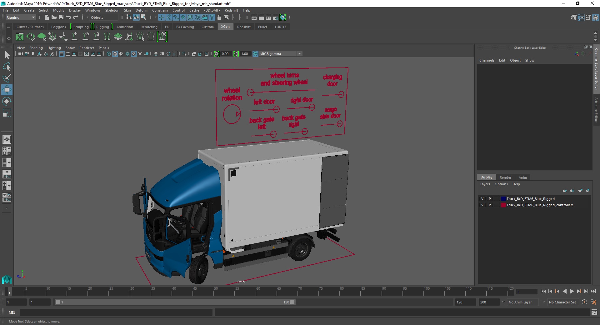Screen dimensions: 600x325
Task: Open the No Anim Layer dropdown
Action: 523,302
